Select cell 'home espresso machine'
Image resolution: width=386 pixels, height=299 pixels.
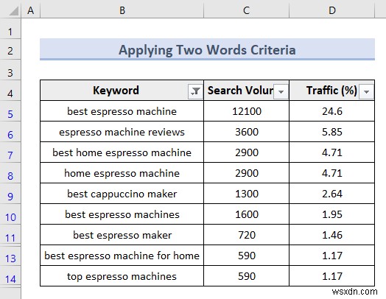[x=122, y=173]
